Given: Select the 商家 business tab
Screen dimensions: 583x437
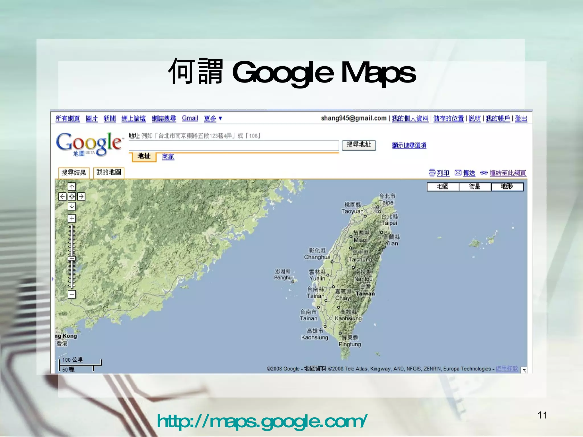Looking at the screenshot, I should tap(168, 156).
